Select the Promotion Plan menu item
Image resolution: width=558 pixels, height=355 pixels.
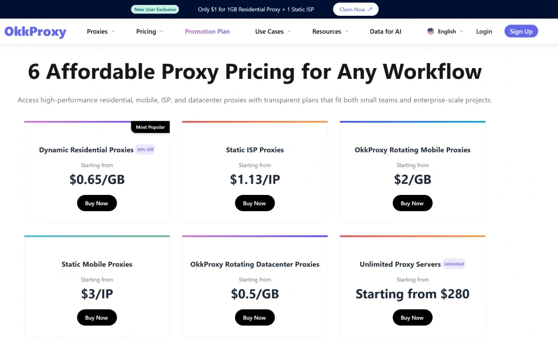pos(207,32)
